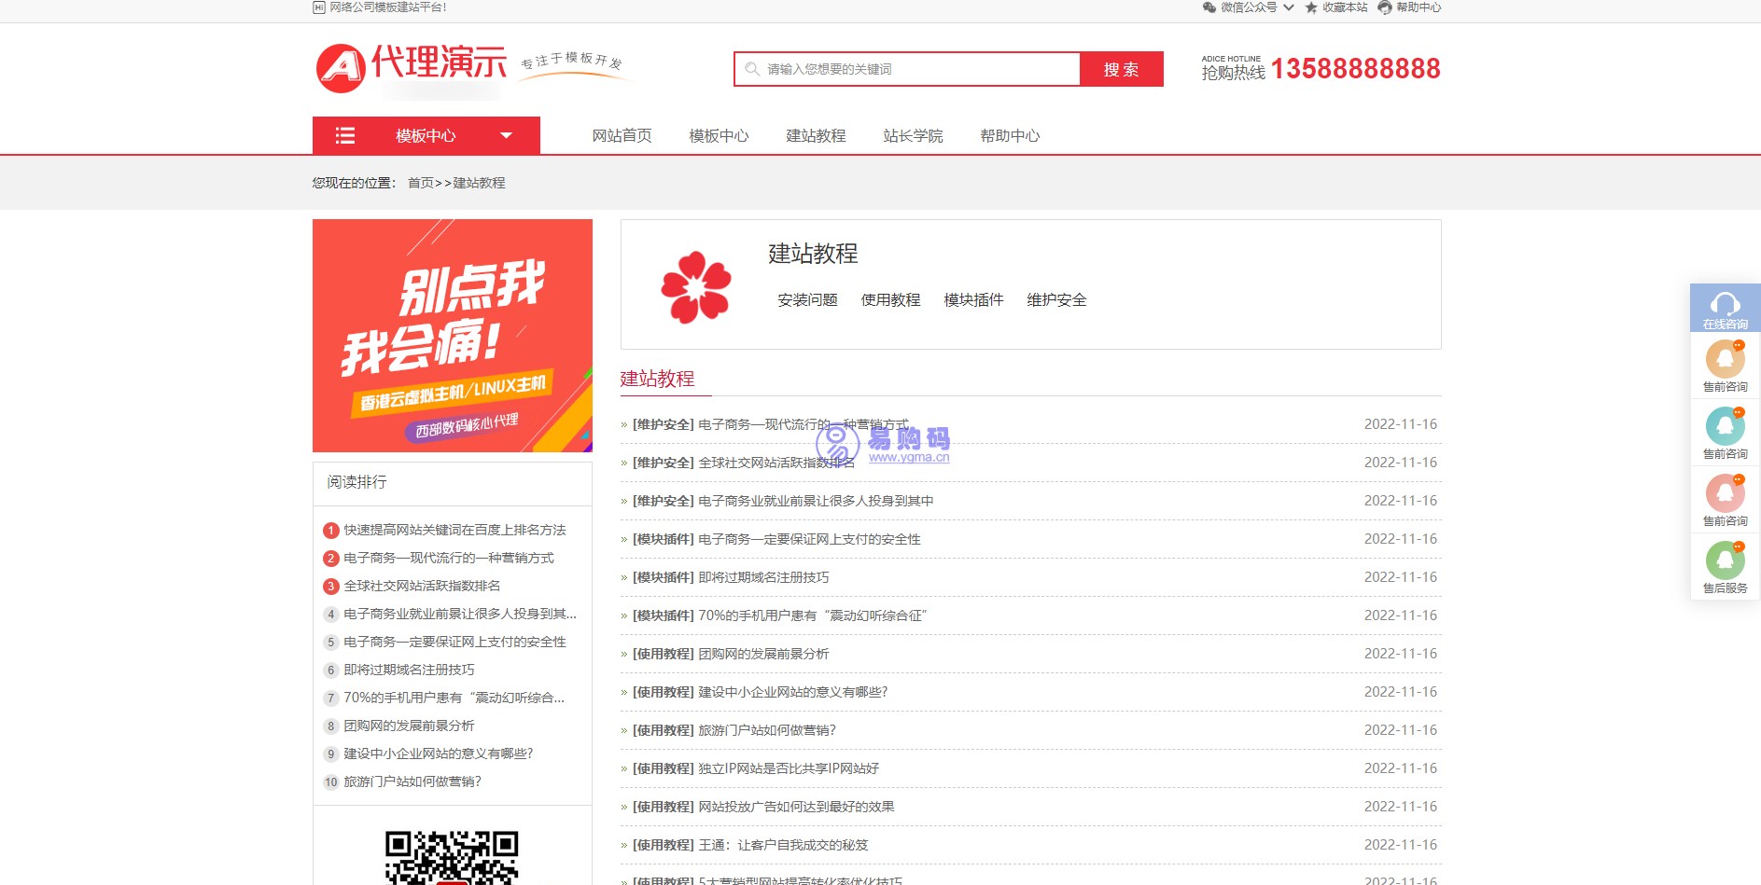Screen dimensions: 1761x885
Task: Open the 首页 breadcrumb link
Action: point(419,183)
